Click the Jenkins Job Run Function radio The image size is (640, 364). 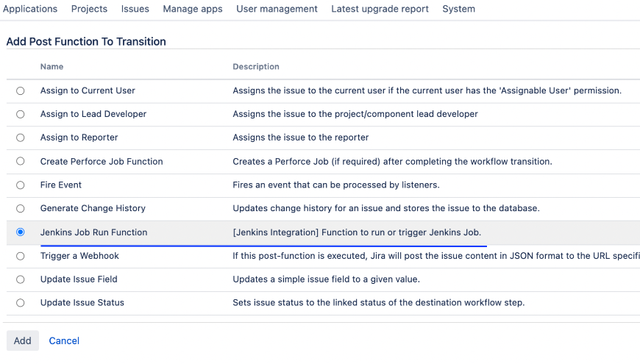(x=20, y=232)
